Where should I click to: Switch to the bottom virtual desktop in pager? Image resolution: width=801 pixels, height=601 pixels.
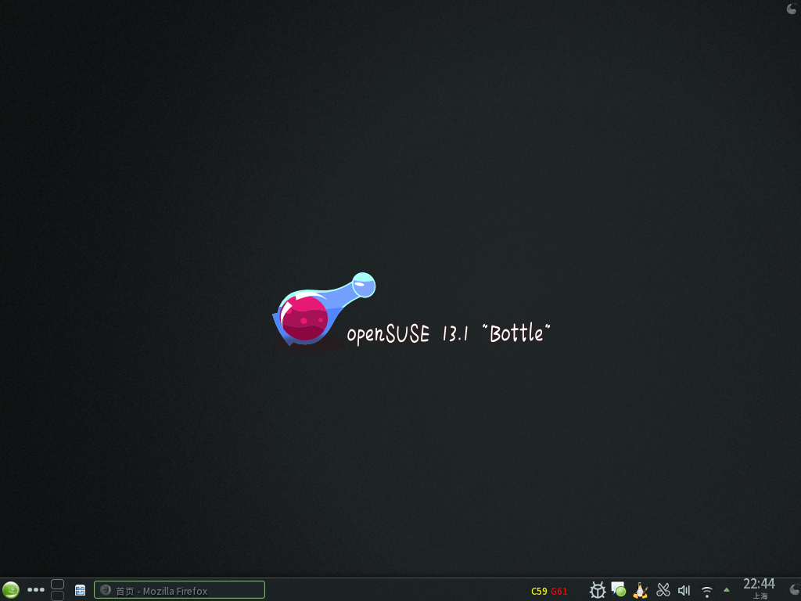57,596
